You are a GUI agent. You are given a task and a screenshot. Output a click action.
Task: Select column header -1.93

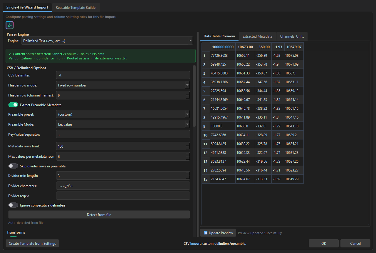coord(278,47)
